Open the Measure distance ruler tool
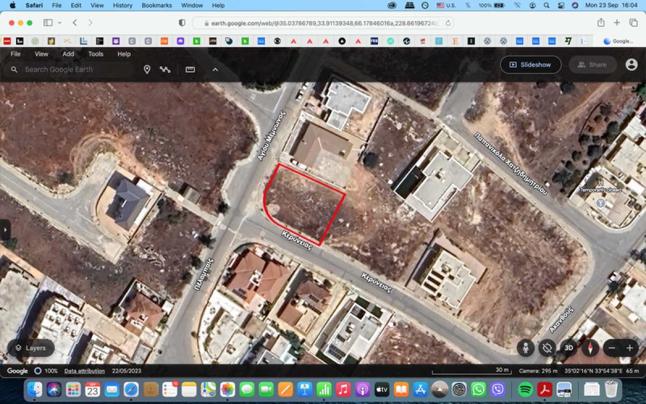Screen dimensions: 646x404 tap(190, 69)
